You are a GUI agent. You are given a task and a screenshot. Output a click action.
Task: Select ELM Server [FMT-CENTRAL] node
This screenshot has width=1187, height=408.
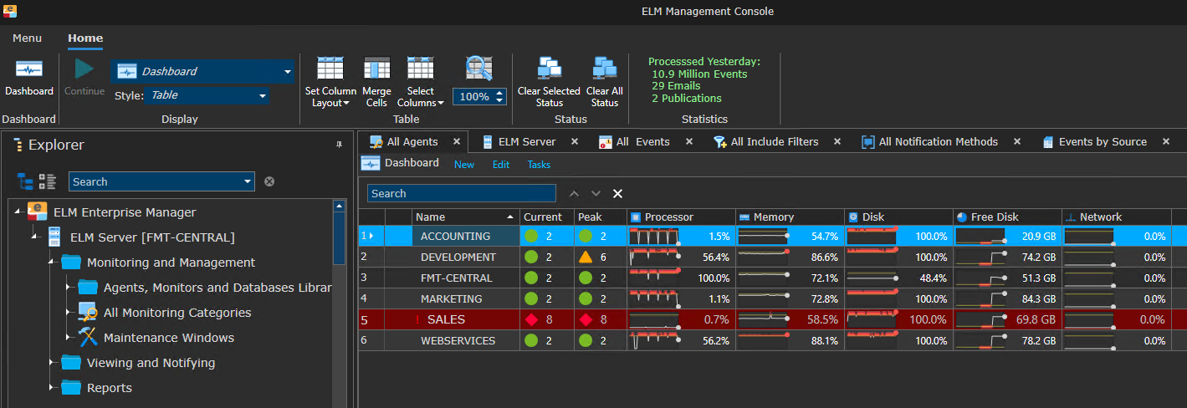click(152, 237)
